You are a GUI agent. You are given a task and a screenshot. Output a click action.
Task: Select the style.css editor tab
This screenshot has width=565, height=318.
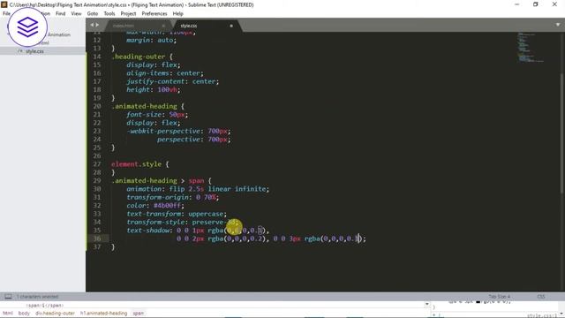click(x=206, y=26)
